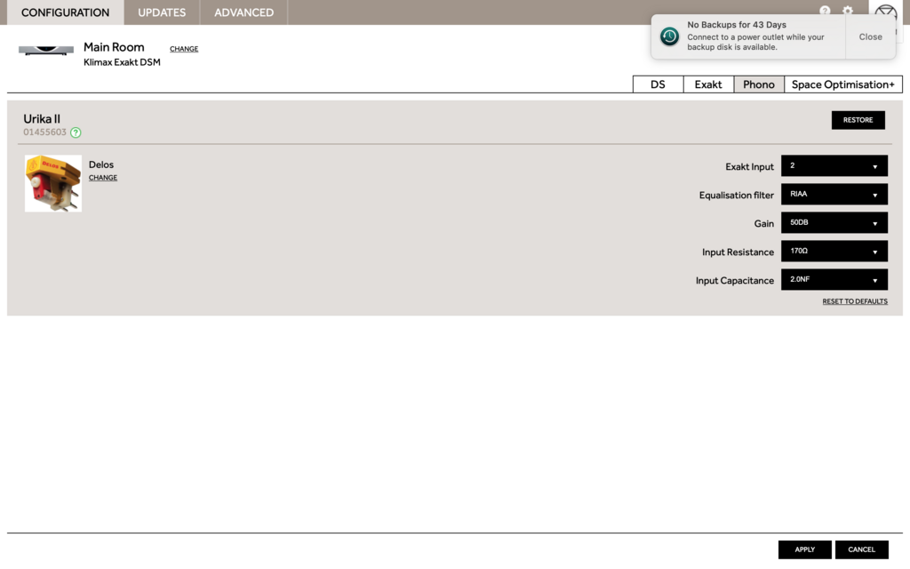910x569 pixels.
Task: Click the Cancel button
Action: tap(861, 549)
